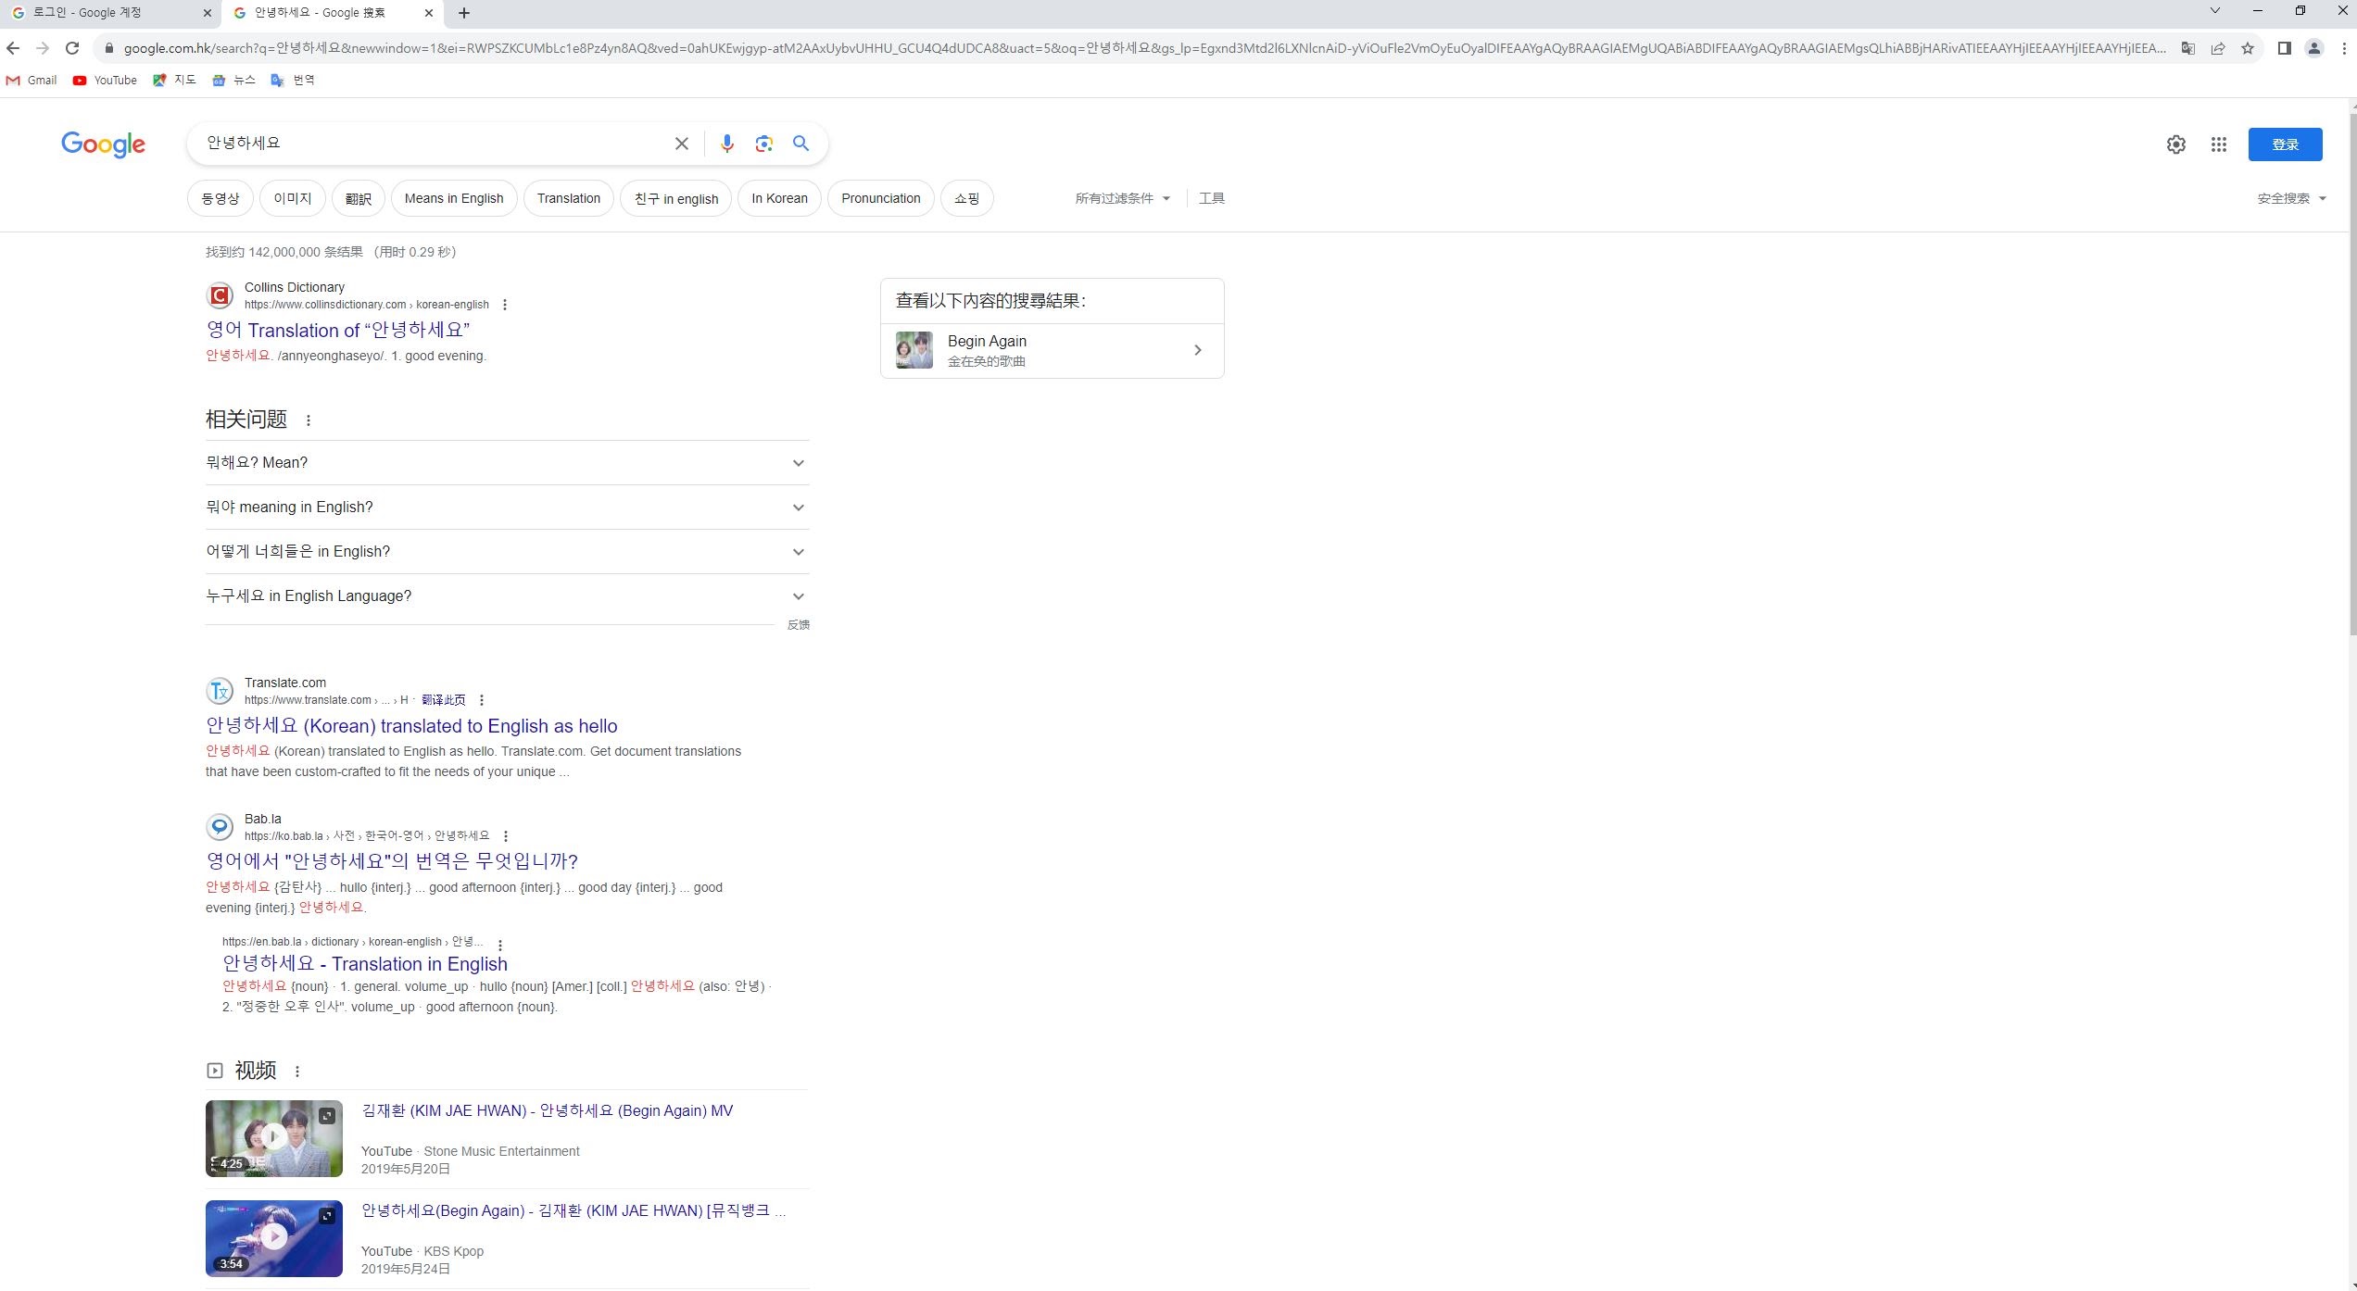Click the 登录 sign-in button
Image resolution: width=2357 pixels, height=1291 pixels.
coord(2284,144)
